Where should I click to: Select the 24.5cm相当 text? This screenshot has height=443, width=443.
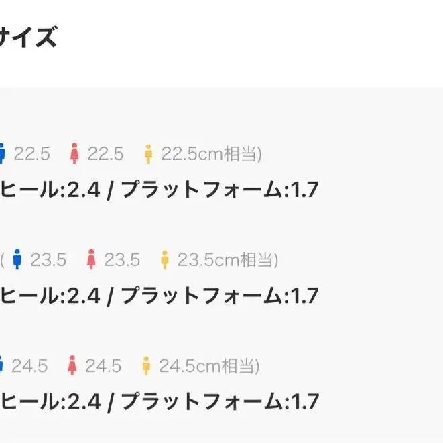point(209,366)
